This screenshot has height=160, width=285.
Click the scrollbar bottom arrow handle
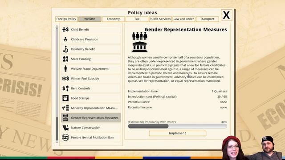[x=57, y=141]
